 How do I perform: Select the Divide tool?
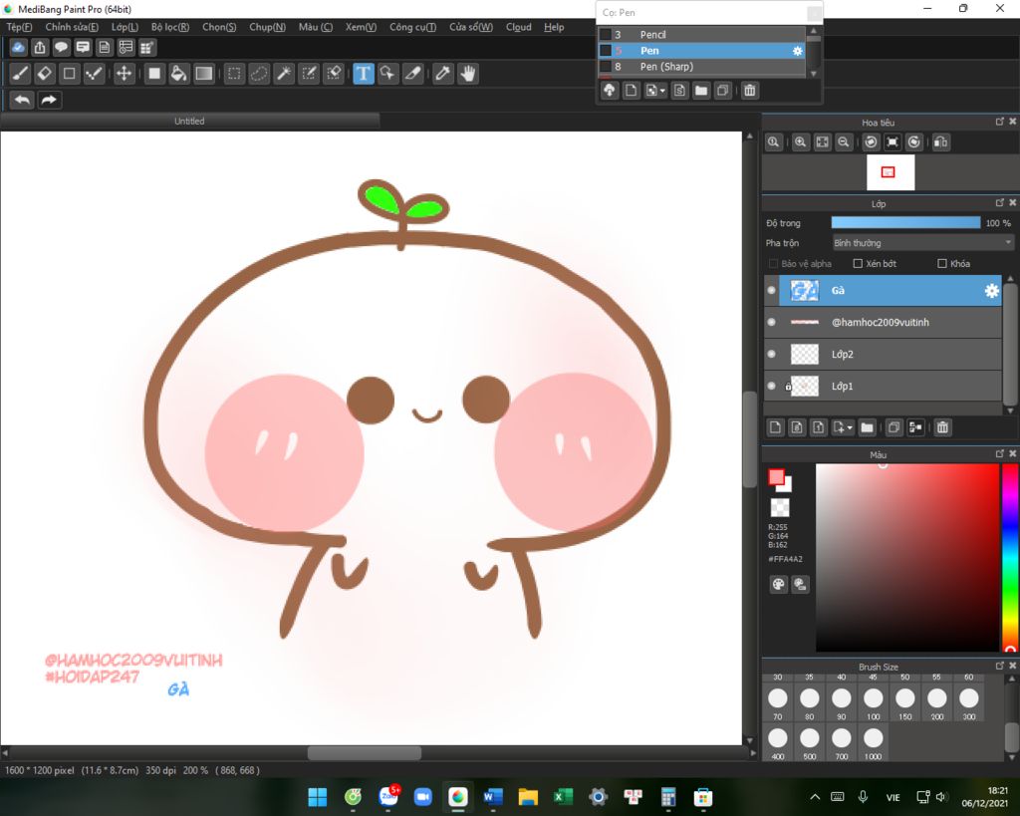click(413, 74)
